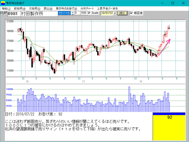Click the app icon in title bar

click(x=3, y=3)
